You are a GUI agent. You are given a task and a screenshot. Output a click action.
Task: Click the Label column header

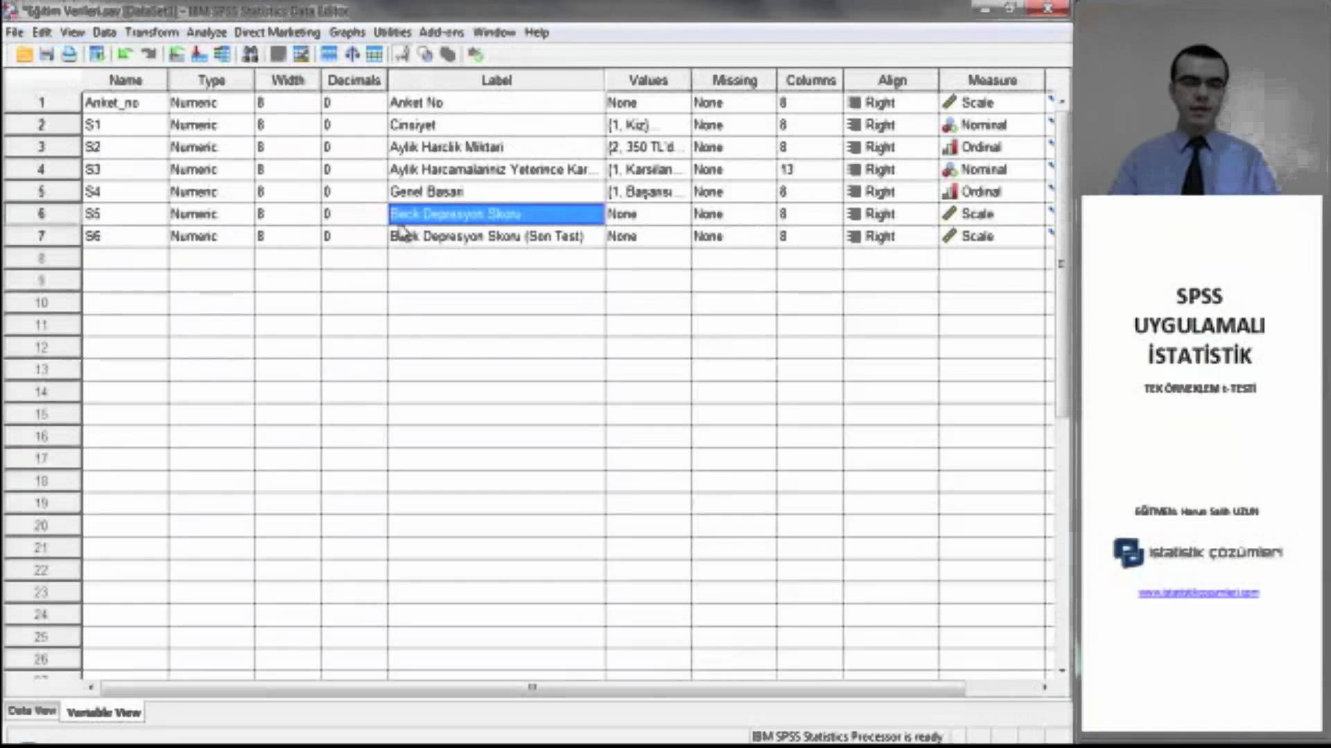(496, 80)
